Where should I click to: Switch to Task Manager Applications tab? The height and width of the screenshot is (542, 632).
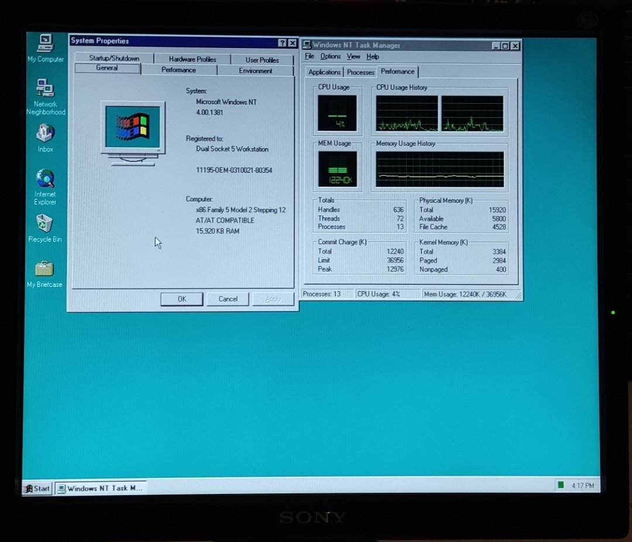coord(324,72)
